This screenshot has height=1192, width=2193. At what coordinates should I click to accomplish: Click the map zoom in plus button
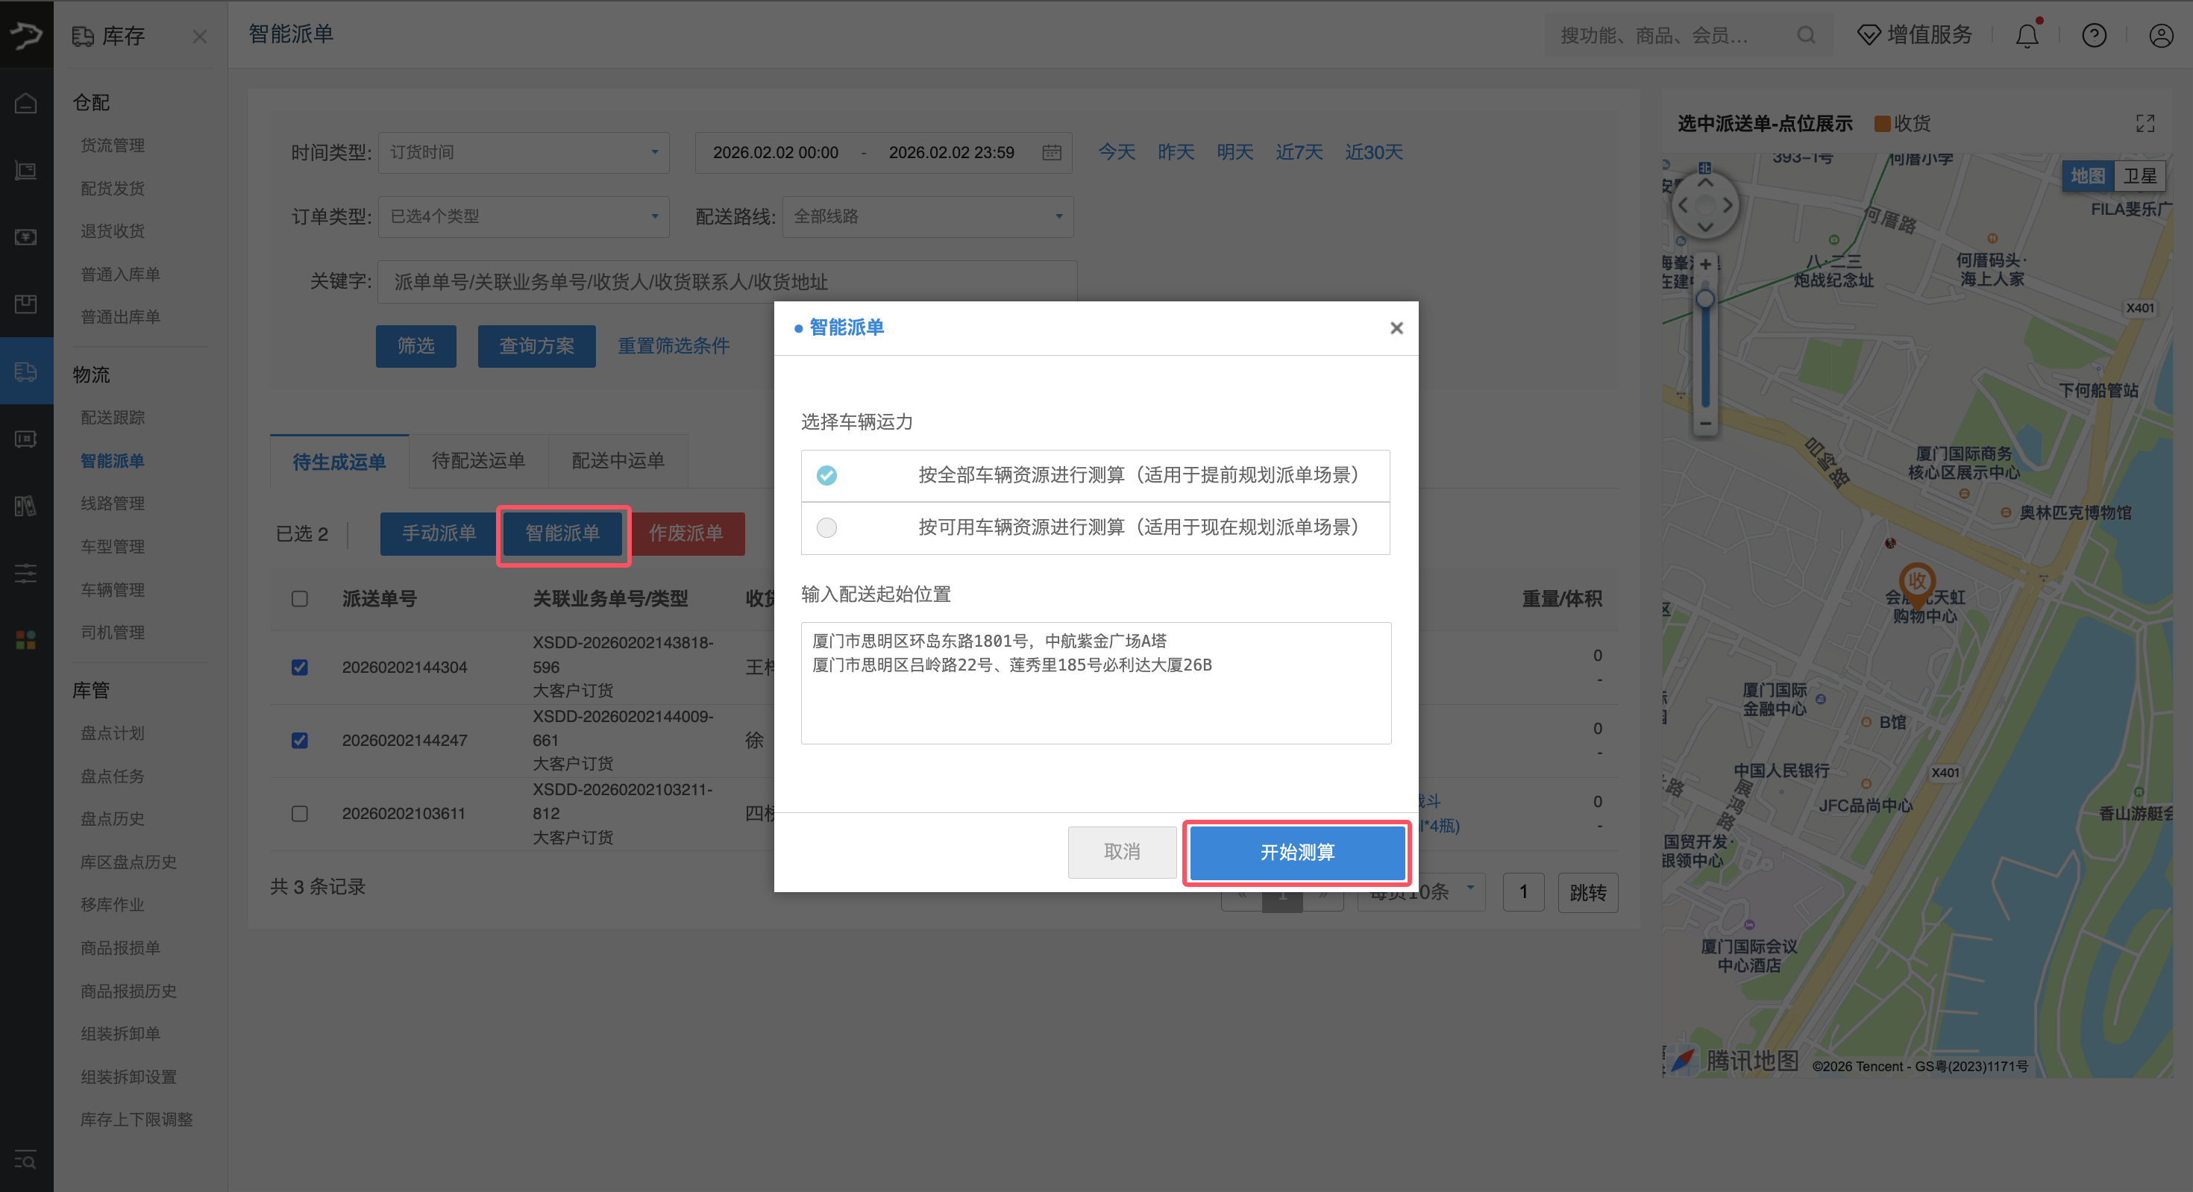(1705, 265)
